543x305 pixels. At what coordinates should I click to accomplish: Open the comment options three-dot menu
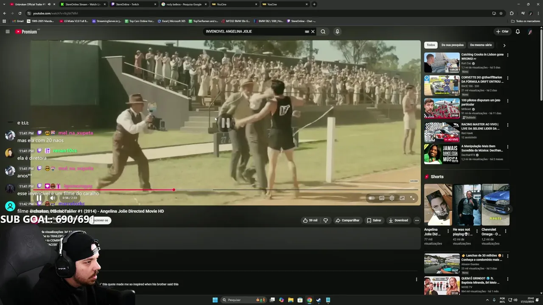tap(416, 280)
